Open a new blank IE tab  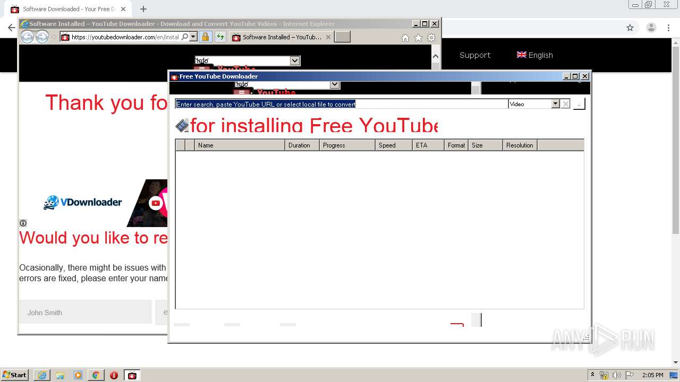tap(343, 37)
